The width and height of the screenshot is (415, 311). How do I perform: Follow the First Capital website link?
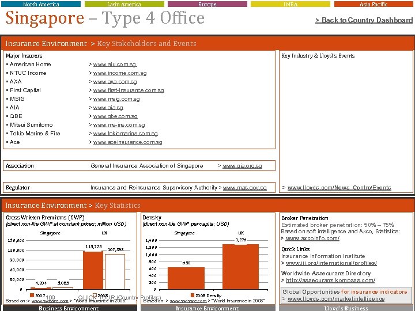click(x=129, y=90)
